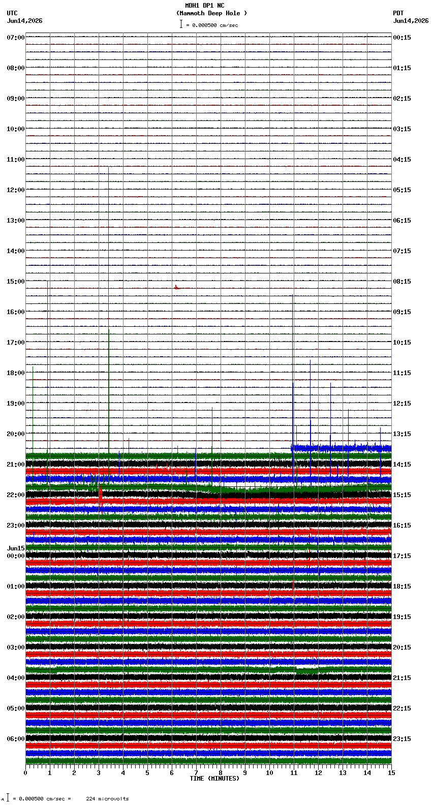432x805 pixels.
Task: Click the top scale label '= 0.000500 cm/sec'
Action: coord(212,25)
